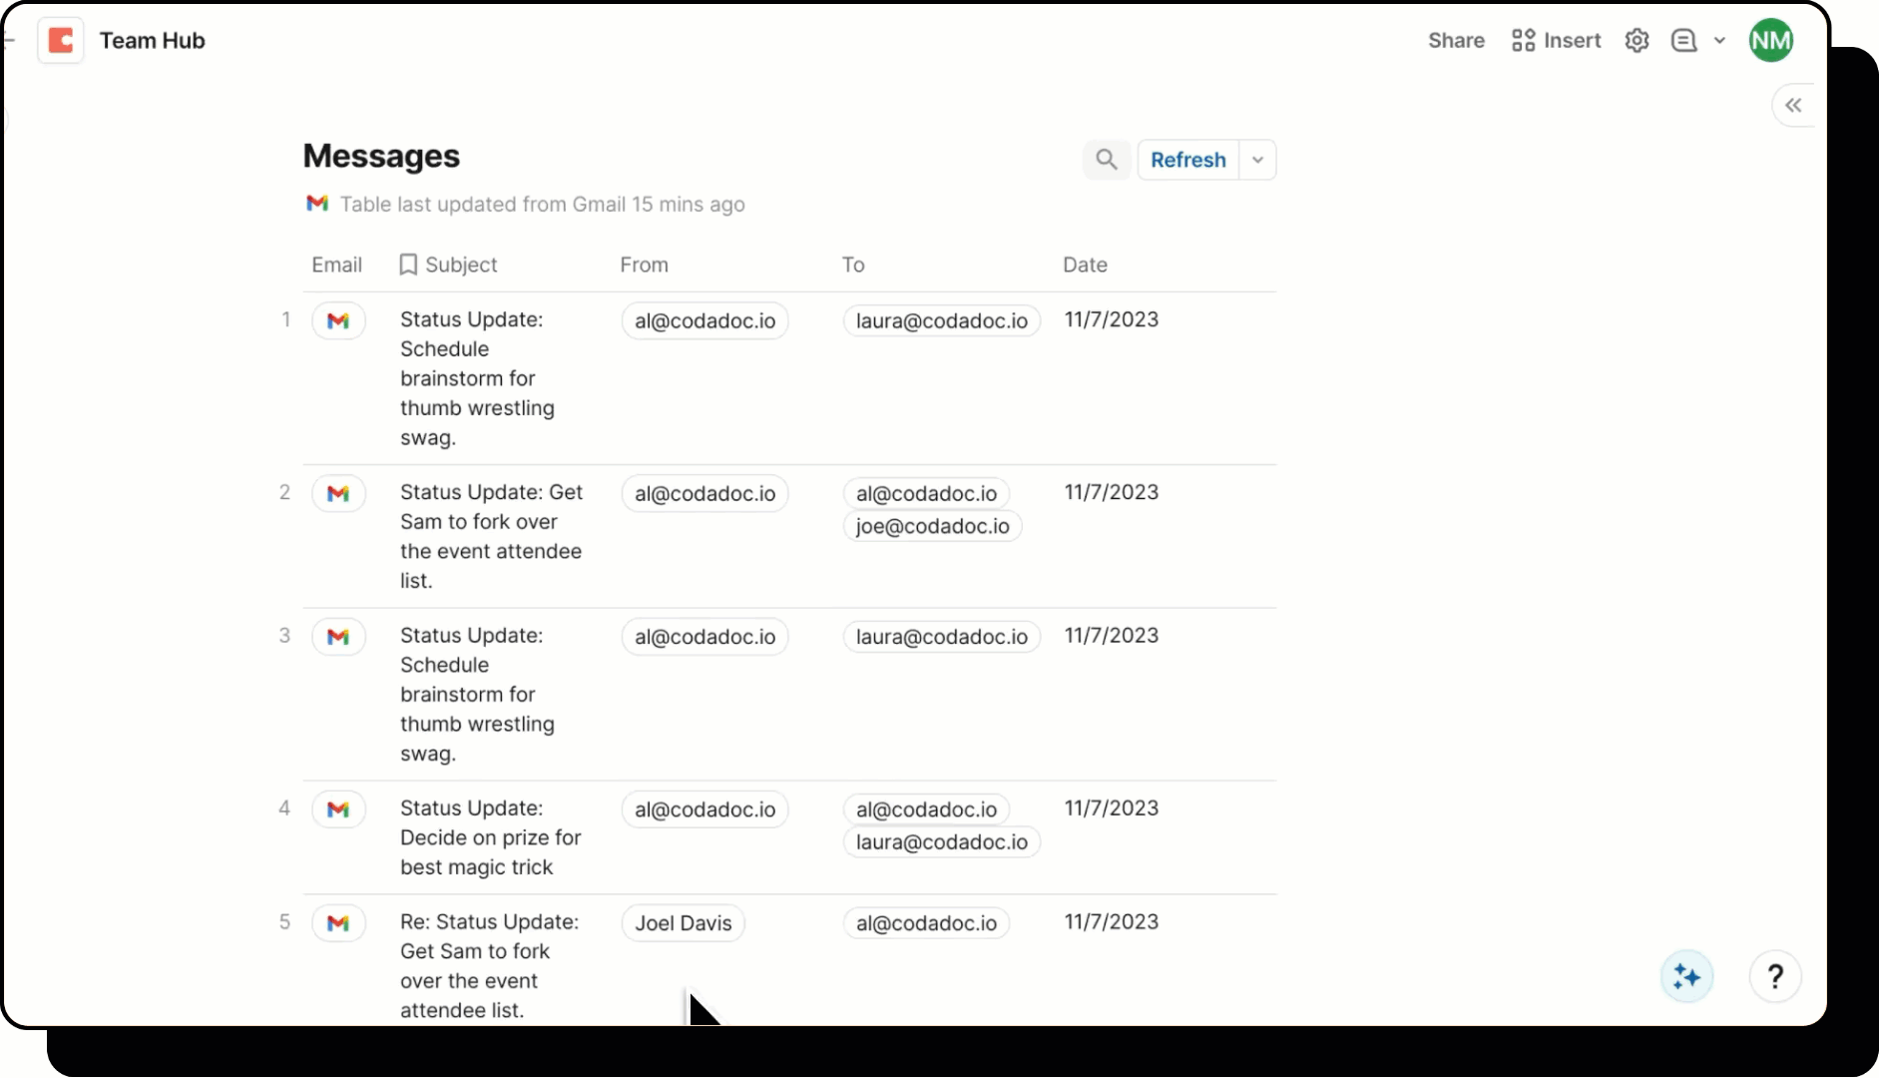Screen dimensions: 1879x1078
Task: Click laura@codadoc.io recipient in row 1
Action: [x=941, y=321]
